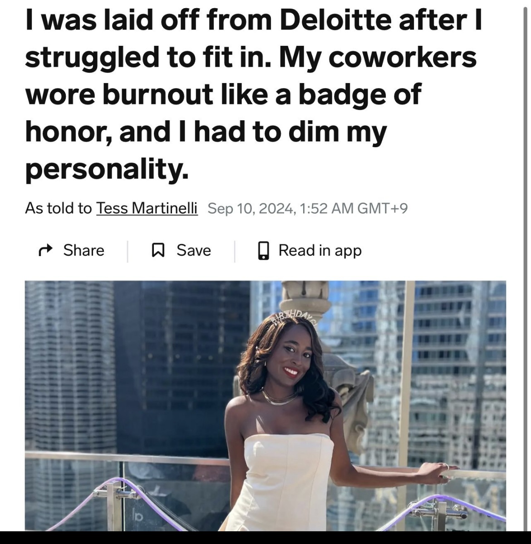Click the Save button label
The width and height of the screenshot is (531, 544).
(193, 250)
